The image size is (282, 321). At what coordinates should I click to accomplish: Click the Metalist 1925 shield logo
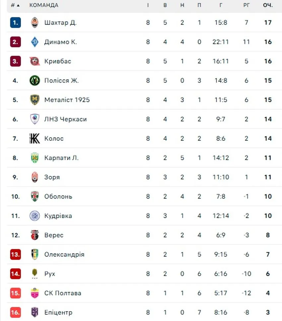coord(35,100)
